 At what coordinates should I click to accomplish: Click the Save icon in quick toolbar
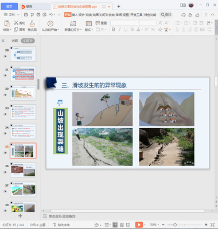click(26, 15)
